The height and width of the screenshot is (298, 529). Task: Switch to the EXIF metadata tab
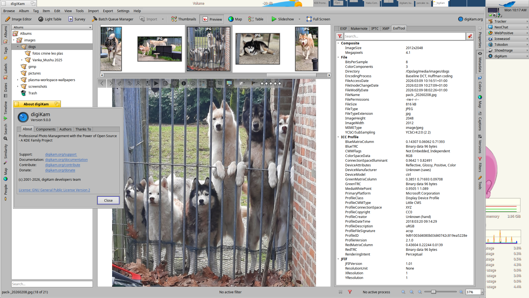343,28
